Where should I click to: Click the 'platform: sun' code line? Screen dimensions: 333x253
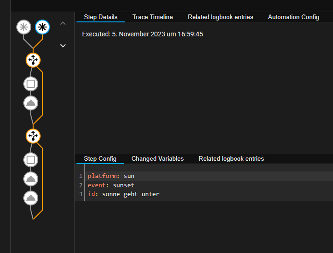pos(111,176)
